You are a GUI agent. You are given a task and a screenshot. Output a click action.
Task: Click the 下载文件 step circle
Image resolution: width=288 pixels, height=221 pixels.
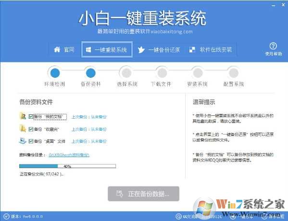[162, 73]
